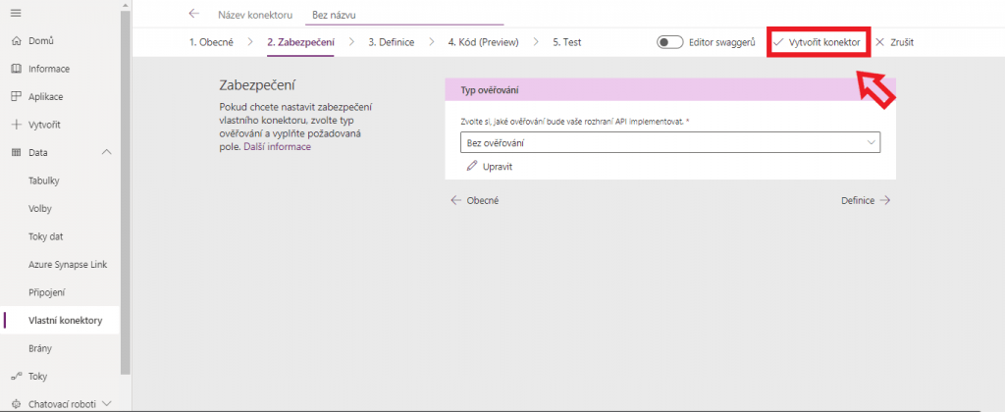Open Informace book icon in sidebar
Image resolution: width=1005 pixels, height=412 pixels.
(16, 69)
